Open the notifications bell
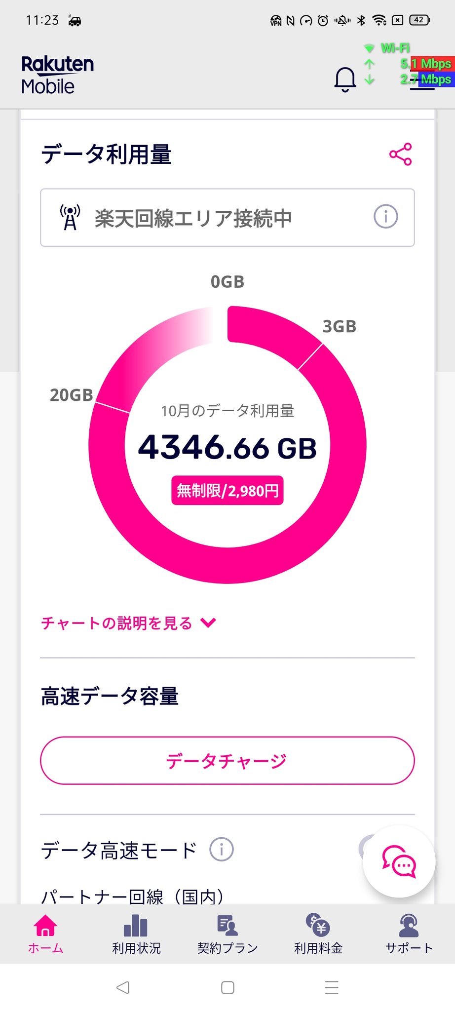455x1011 pixels. tap(345, 79)
